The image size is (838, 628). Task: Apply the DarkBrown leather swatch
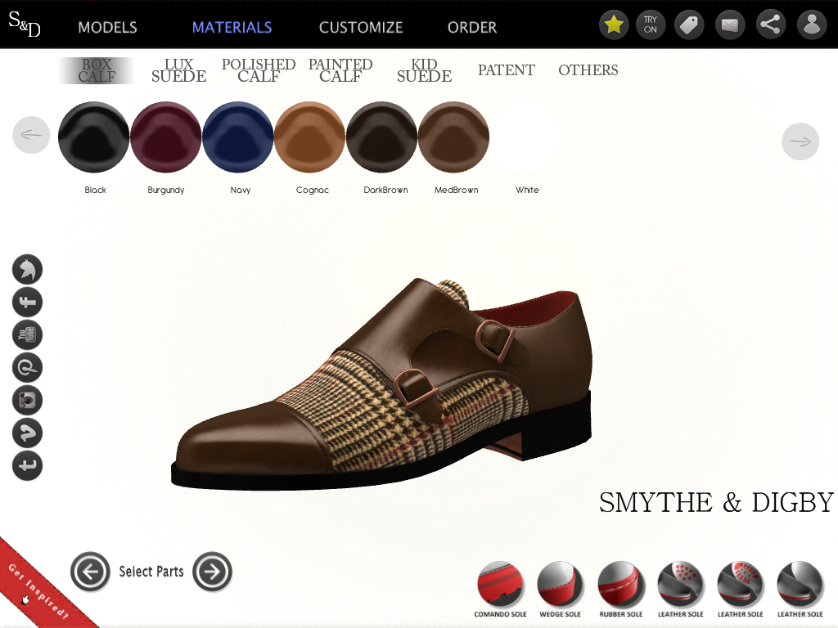[x=381, y=137]
